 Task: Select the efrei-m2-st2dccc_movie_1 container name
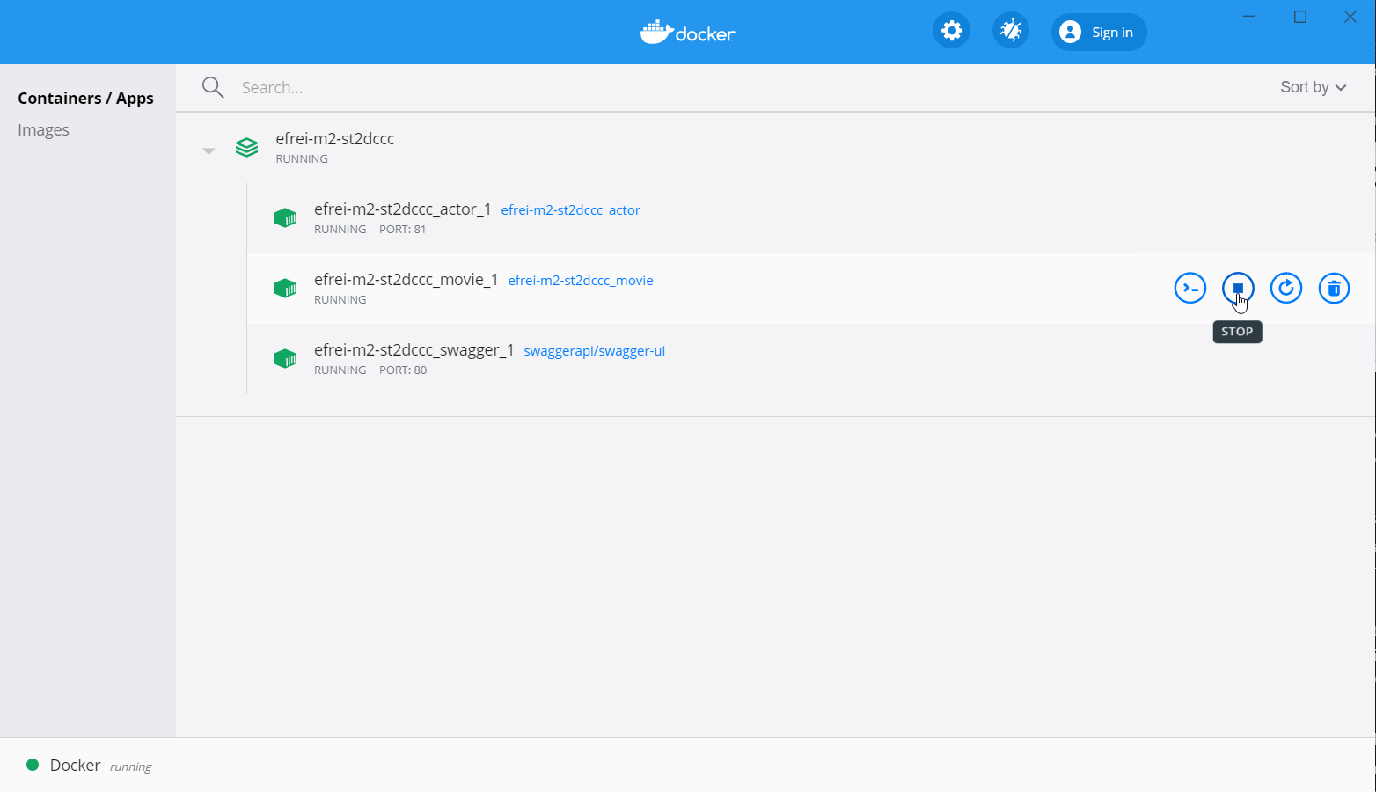point(406,280)
